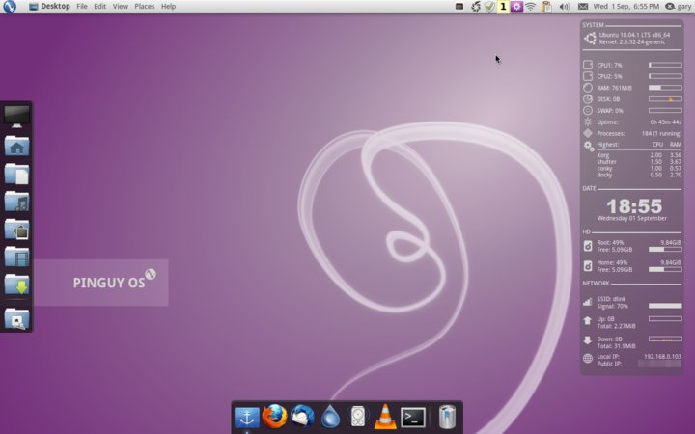
Task: Open the File menu
Action: click(x=82, y=6)
